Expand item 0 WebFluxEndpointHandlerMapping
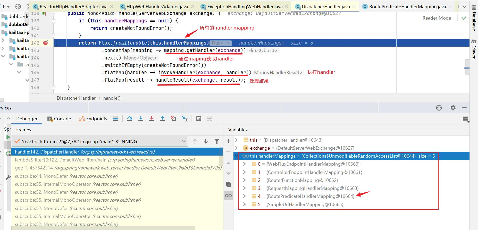The width and height of the screenshot is (478, 230). tap(245, 164)
